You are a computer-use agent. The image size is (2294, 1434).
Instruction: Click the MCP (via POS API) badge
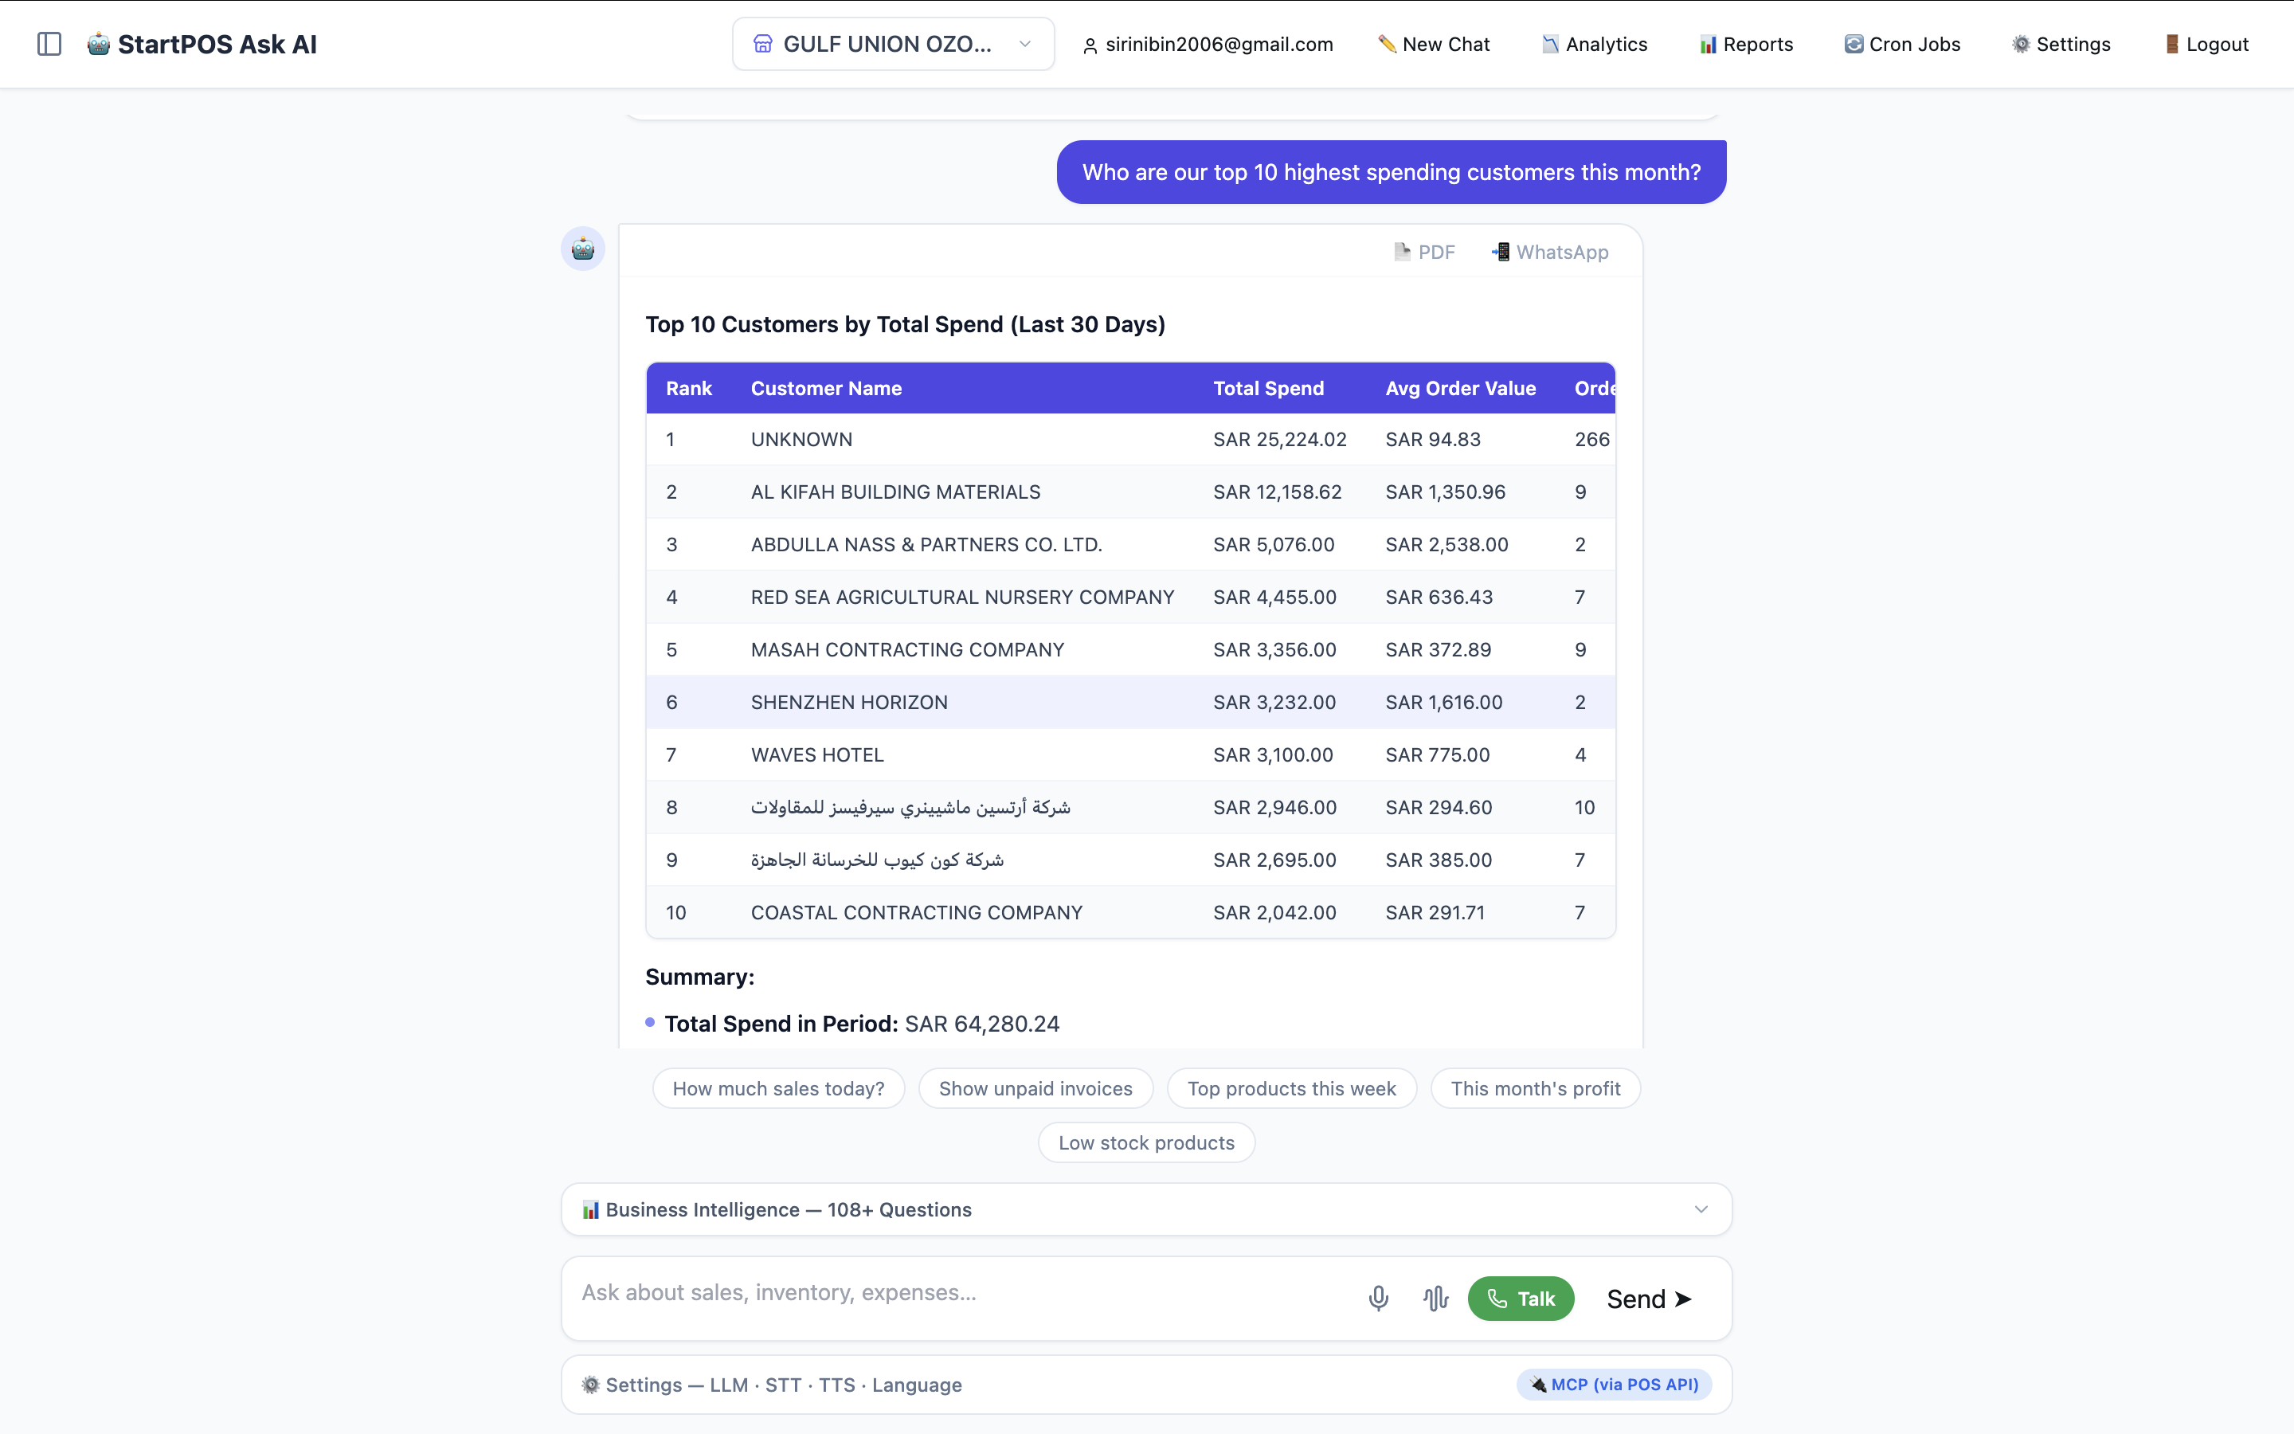tap(1614, 1385)
